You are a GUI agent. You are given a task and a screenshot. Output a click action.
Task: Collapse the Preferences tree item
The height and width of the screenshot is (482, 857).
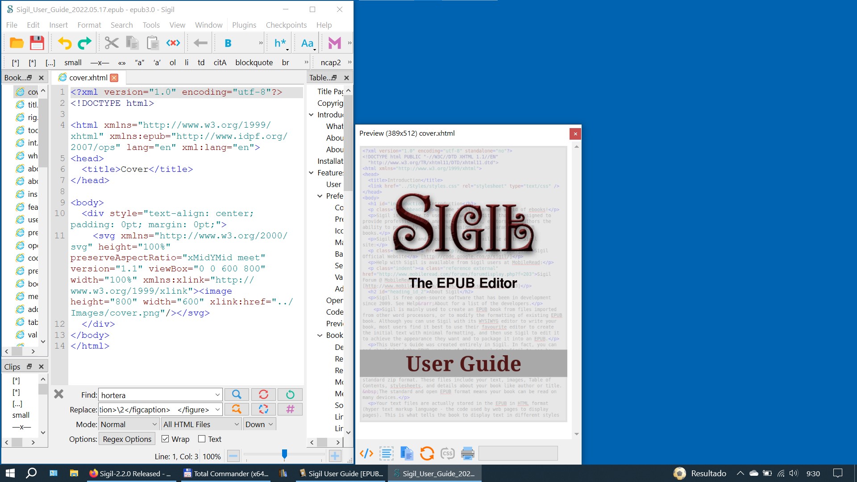coord(320,196)
